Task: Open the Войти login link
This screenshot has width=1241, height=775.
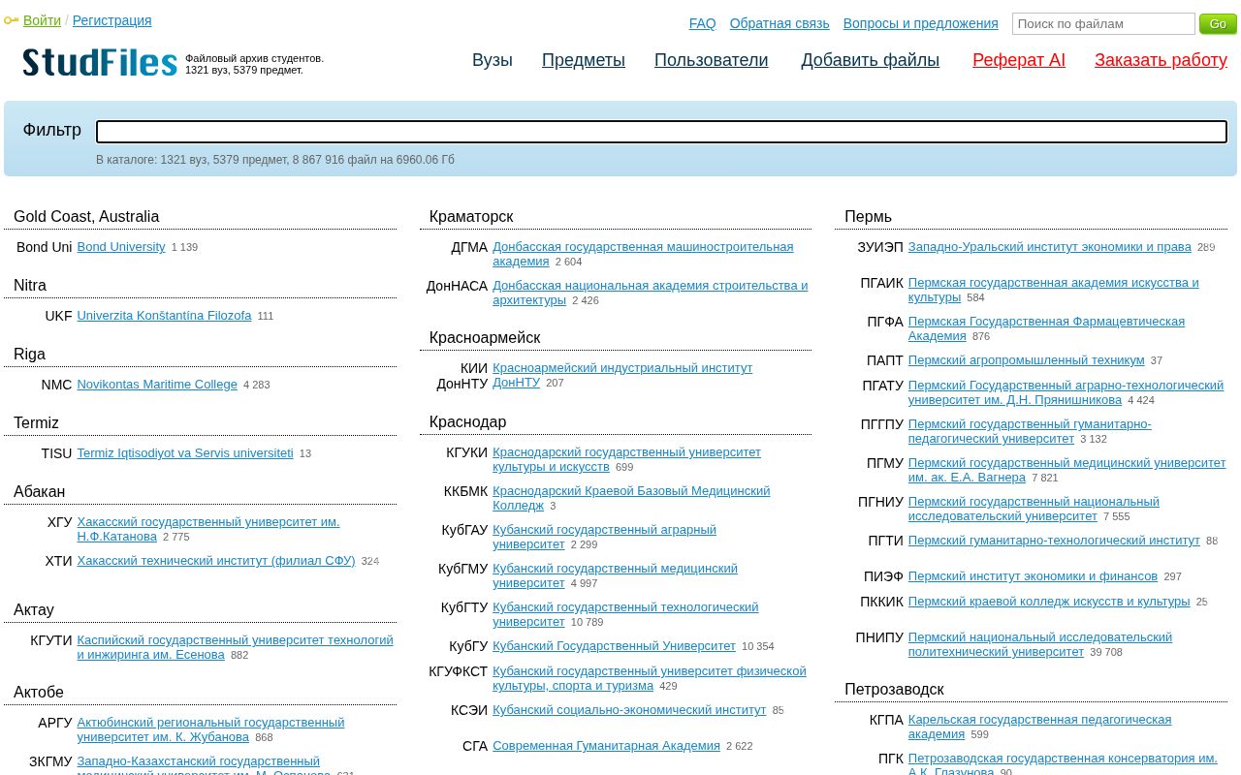Action: pyautogui.click(x=42, y=20)
